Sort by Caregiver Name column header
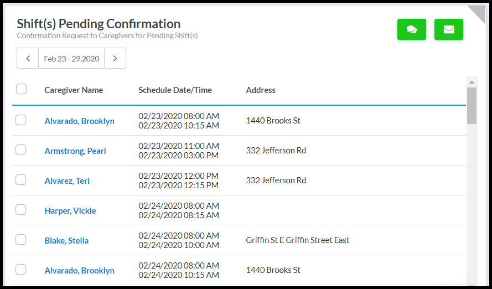The width and height of the screenshot is (492, 289). tap(74, 90)
